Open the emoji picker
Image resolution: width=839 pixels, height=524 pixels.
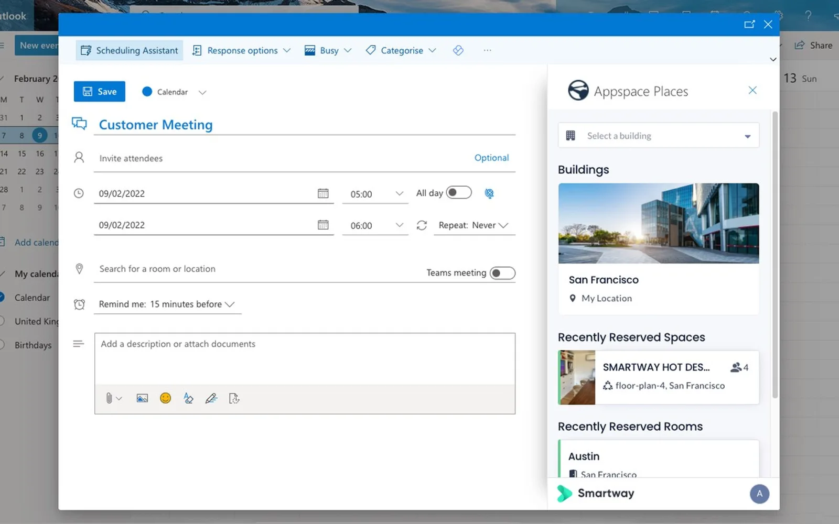(165, 398)
